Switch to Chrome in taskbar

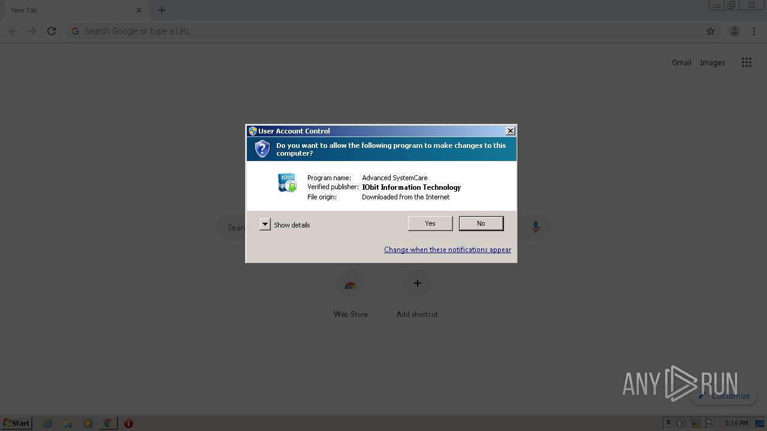click(108, 423)
